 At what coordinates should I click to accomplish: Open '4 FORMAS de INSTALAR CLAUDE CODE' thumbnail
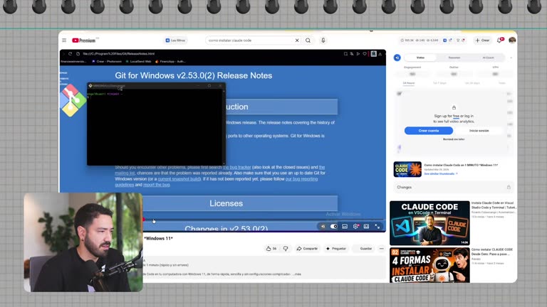point(429,265)
